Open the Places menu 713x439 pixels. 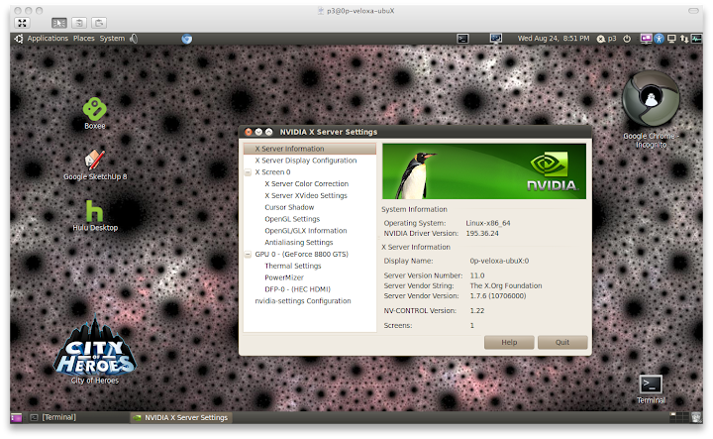coord(84,39)
